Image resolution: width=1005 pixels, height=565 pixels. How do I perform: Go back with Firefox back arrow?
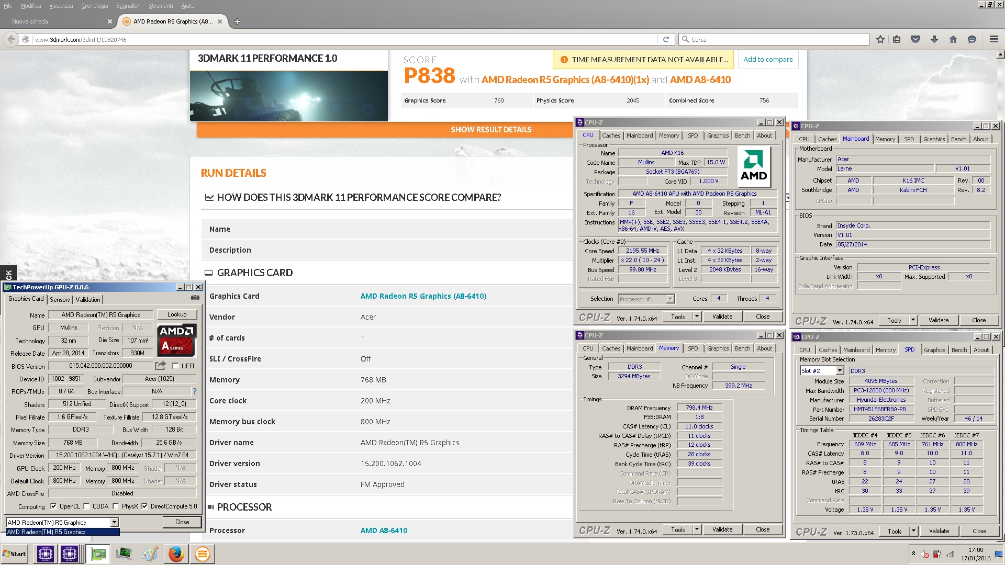[x=11, y=39]
